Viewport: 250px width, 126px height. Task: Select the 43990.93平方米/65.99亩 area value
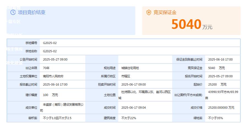tap(222, 95)
